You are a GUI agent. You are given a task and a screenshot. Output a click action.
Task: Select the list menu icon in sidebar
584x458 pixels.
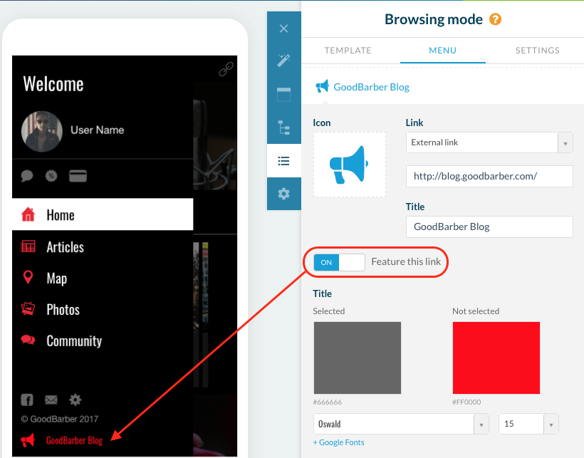283,161
